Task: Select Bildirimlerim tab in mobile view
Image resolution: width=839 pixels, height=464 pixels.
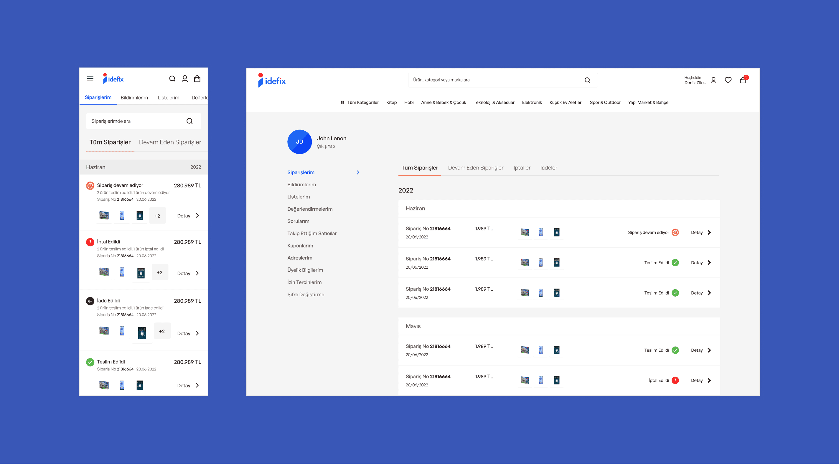Action: point(134,98)
